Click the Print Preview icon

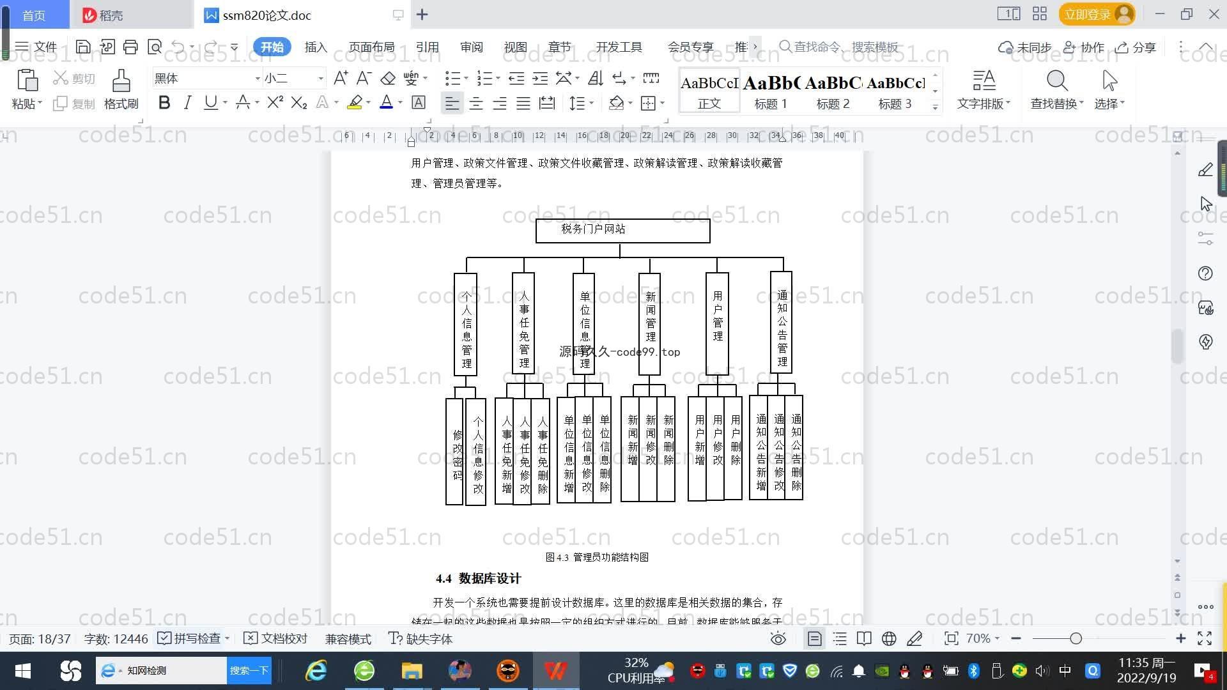point(155,47)
